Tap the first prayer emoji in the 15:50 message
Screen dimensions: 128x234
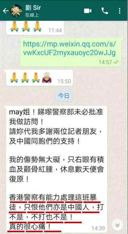point(14,78)
